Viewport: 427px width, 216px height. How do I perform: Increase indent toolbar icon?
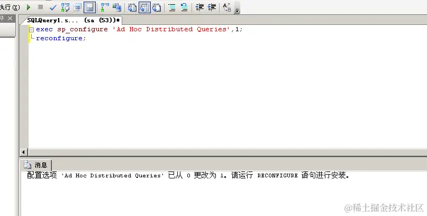click(x=212, y=7)
